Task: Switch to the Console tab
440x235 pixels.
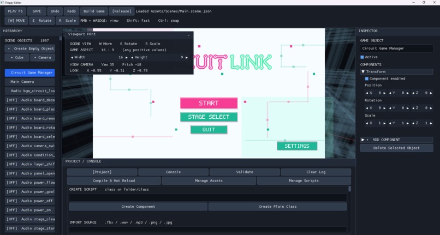Action: point(174,172)
